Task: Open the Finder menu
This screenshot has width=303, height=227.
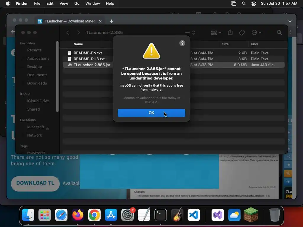Action: coord(22,4)
